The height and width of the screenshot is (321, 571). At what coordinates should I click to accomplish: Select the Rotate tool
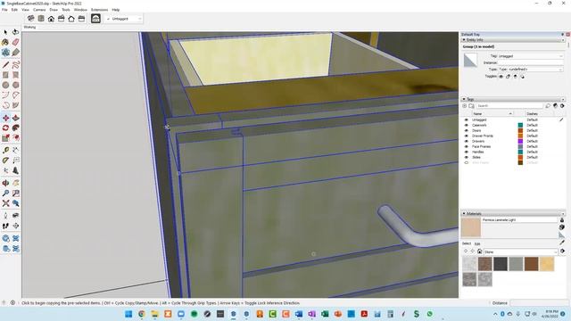pos(5,128)
